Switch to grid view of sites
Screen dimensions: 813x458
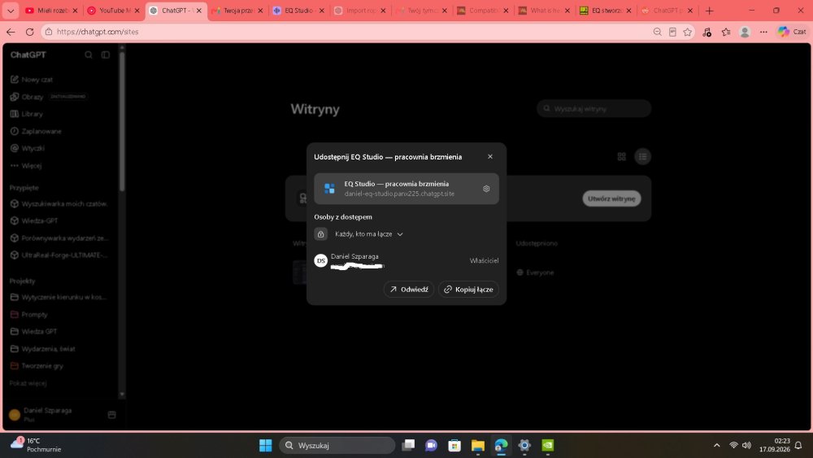coord(622,157)
